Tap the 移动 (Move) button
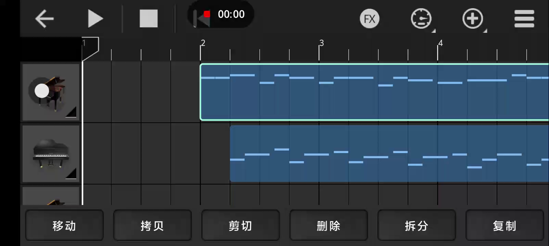Image resolution: width=549 pixels, height=246 pixels. pos(64,225)
